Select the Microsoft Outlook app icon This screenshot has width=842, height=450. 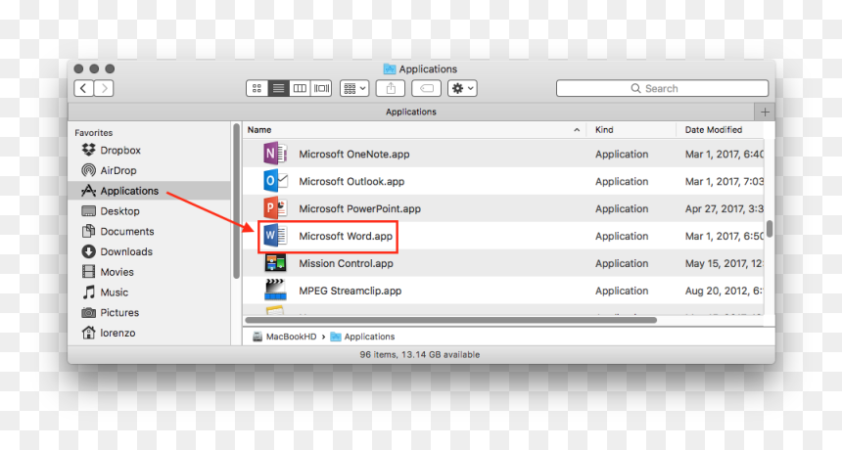tap(275, 181)
